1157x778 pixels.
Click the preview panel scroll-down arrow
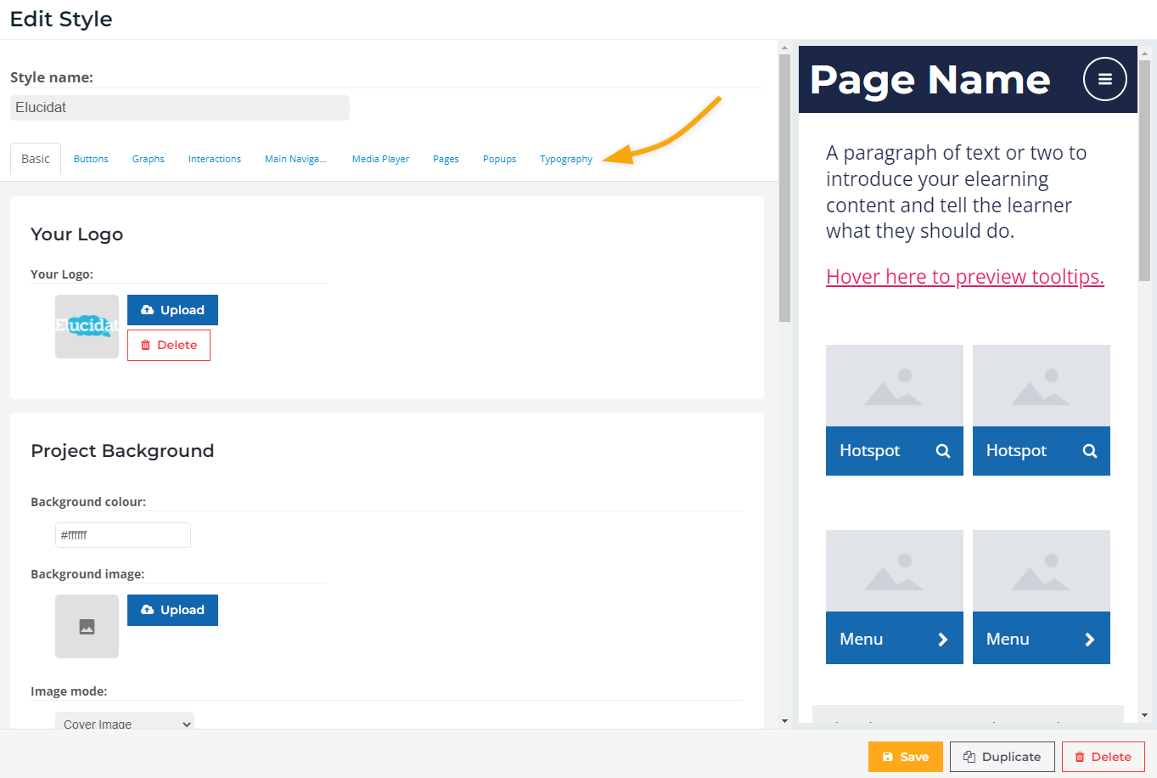click(1144, 715)
